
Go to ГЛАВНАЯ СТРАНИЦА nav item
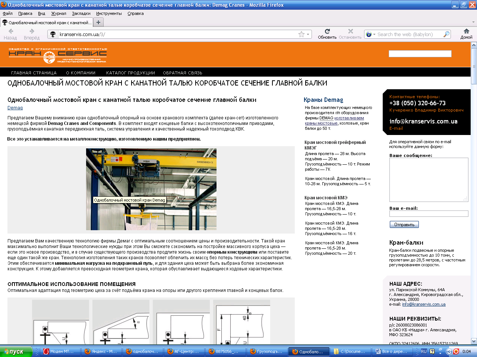[34, 73]
